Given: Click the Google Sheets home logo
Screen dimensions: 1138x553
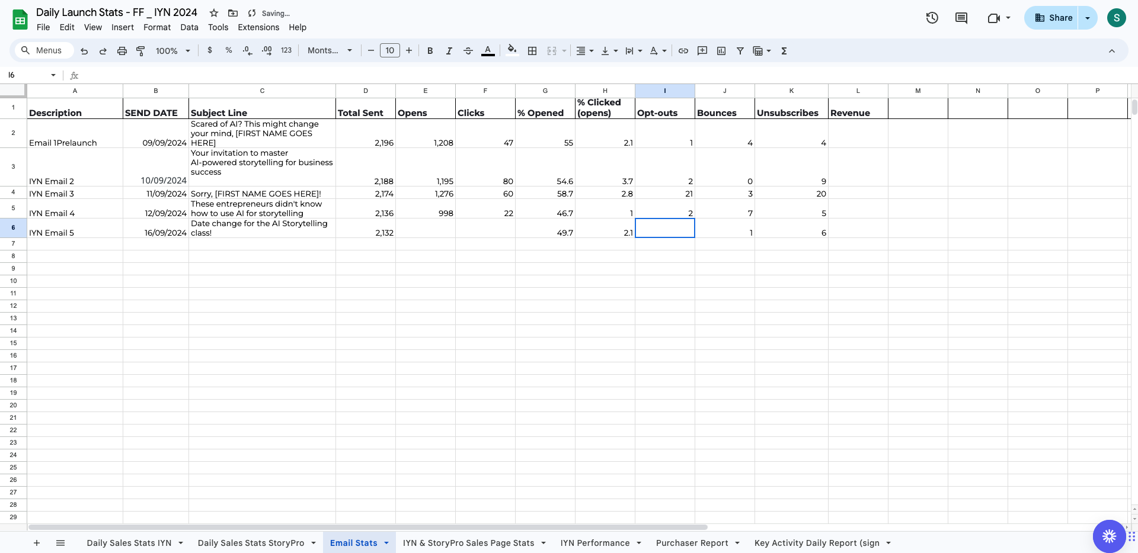Looking at the screenshot, I should pyautogui.click(x=20, y=20).
